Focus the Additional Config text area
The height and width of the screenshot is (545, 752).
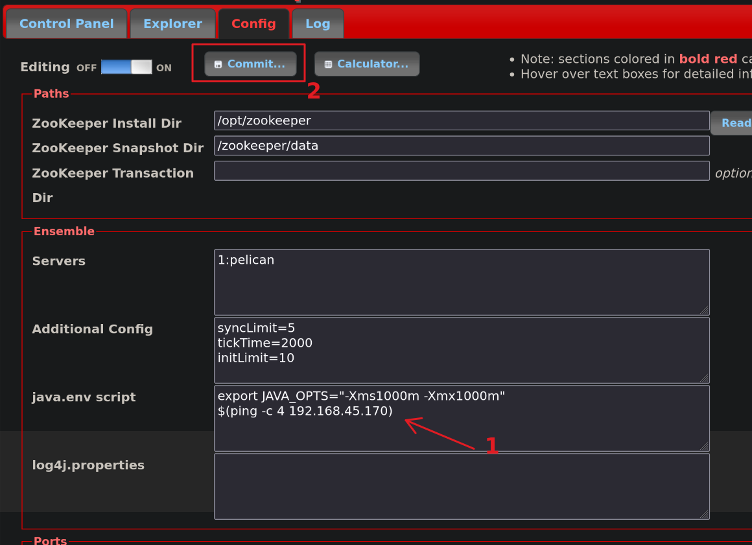tap(462, 350)
